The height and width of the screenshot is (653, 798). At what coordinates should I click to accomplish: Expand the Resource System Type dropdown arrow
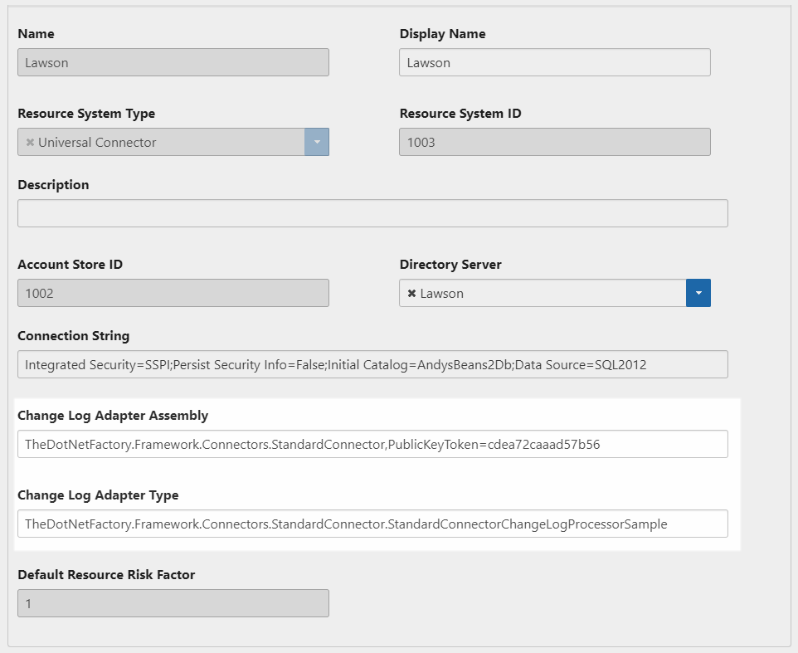point(316,142)
